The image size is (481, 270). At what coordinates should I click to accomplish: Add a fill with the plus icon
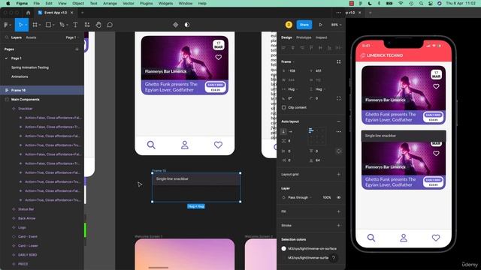pos(339,211)
